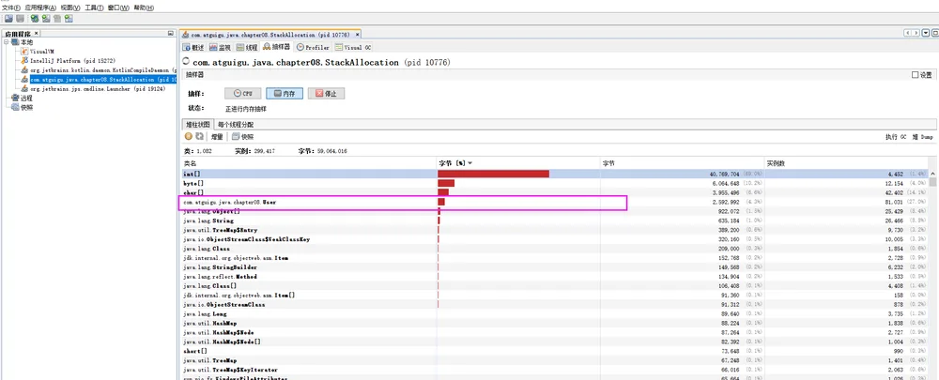Open the 监视 (Monitor) tab
Image resolution: width=939 pixels, height=380 pixels.
(220, 47)
